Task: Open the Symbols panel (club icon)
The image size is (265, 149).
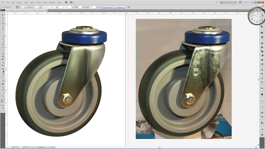Action: pos(262,94)
